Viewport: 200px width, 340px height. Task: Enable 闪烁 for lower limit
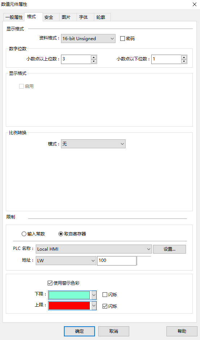click(105, 294)
